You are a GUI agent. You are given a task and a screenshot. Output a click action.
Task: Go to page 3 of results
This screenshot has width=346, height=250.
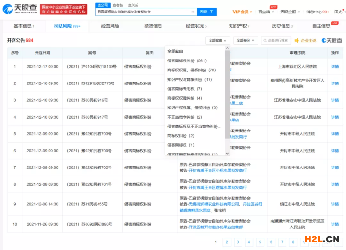click(238, 242)
